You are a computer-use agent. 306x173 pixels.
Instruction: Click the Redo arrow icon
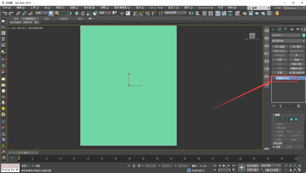coord(11,13)
